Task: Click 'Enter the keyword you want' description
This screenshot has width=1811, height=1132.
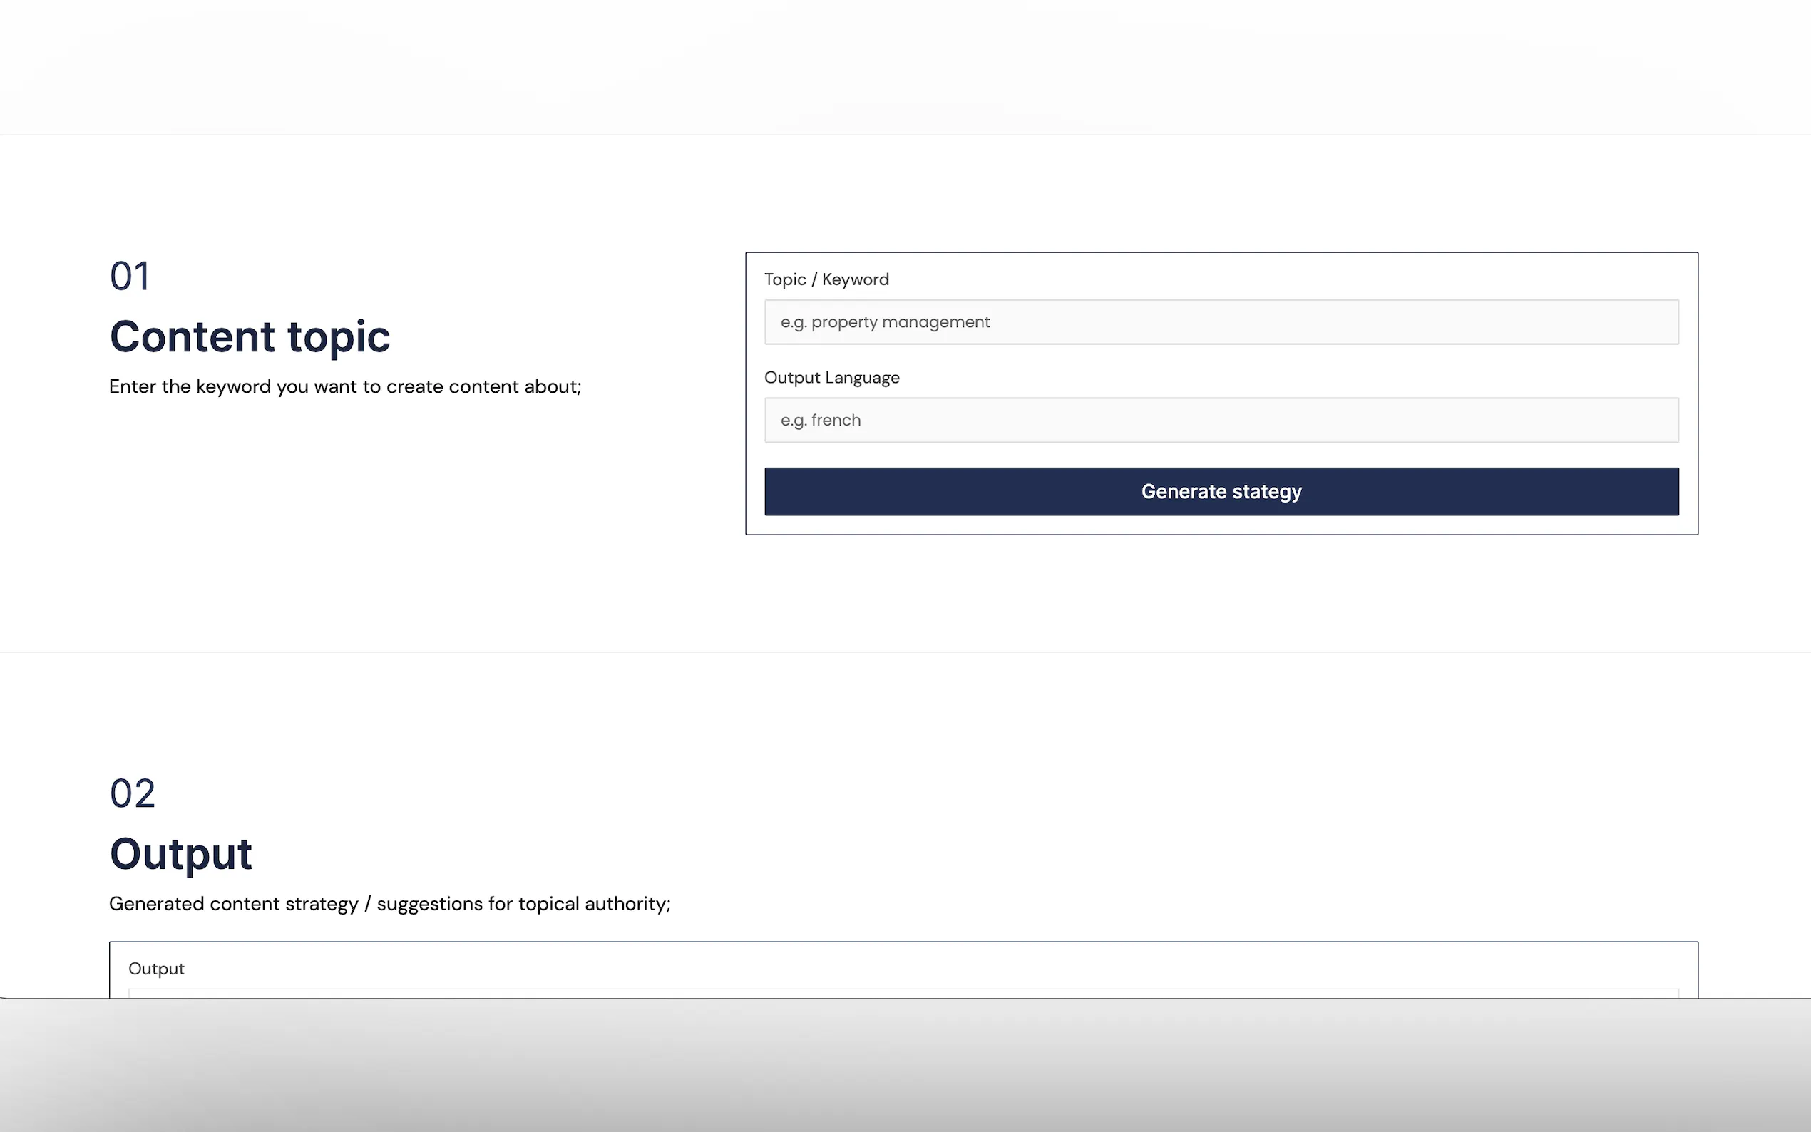Action: (344, 386)
